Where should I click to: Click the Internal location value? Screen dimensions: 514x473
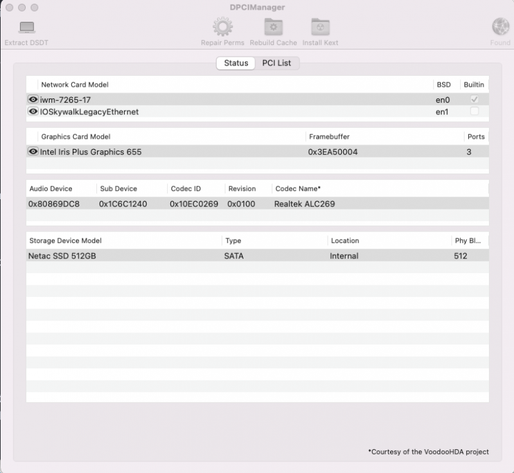point(344,256)
